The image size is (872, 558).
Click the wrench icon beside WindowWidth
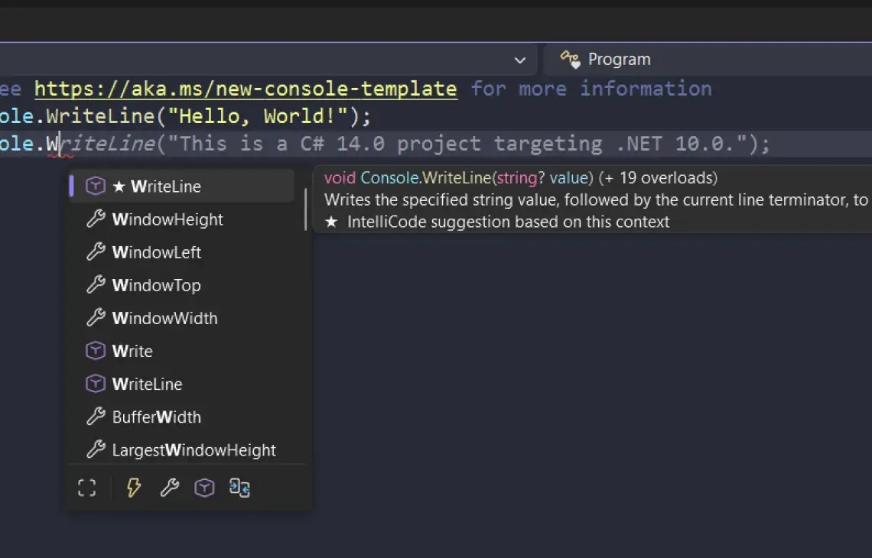(96, 317)
